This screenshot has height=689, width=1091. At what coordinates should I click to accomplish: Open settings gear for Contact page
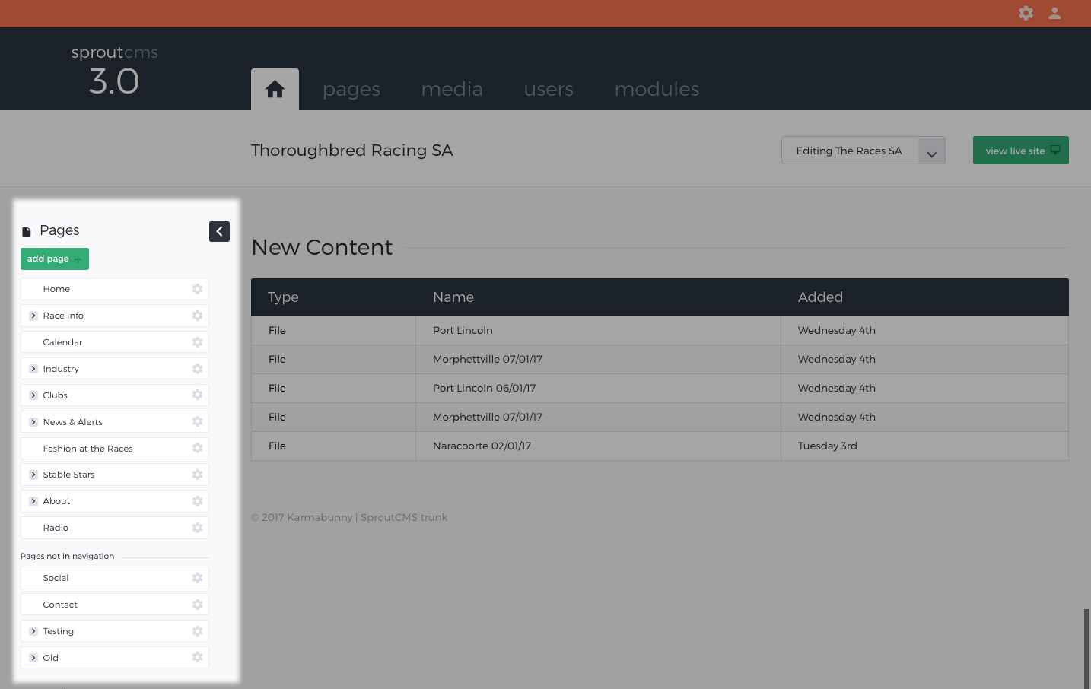[197, 605]
